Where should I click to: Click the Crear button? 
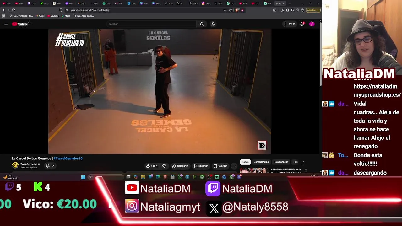290,24
